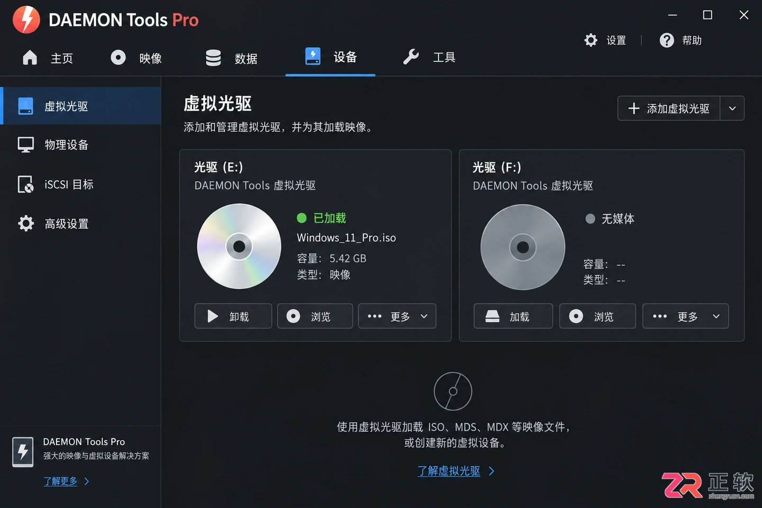This screenshot has width=762, height=508.
Task: Open 设置 via the gear icon
Action: click(591, 40)
